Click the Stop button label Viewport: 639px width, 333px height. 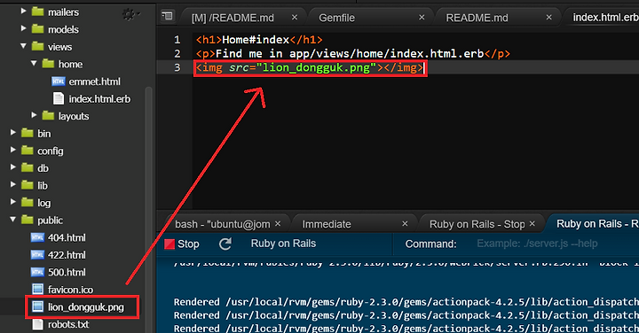coord(188,244)
